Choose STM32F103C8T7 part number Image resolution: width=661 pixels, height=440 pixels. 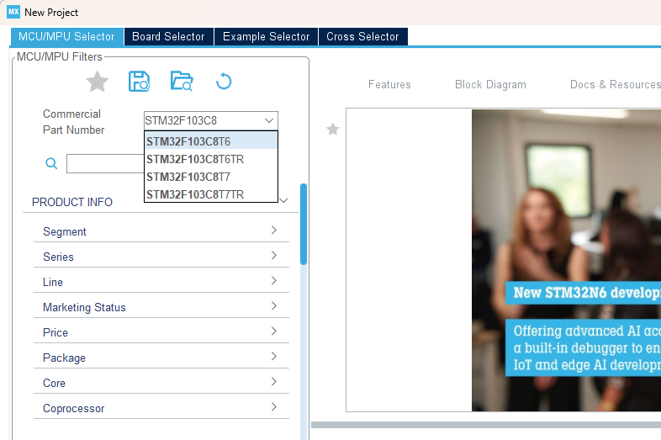[x=211, y=177]
